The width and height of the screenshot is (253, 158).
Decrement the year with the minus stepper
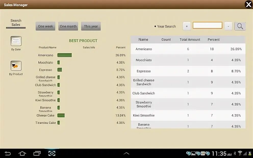228,26
